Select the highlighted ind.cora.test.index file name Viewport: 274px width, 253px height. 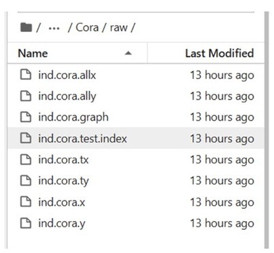82,138
